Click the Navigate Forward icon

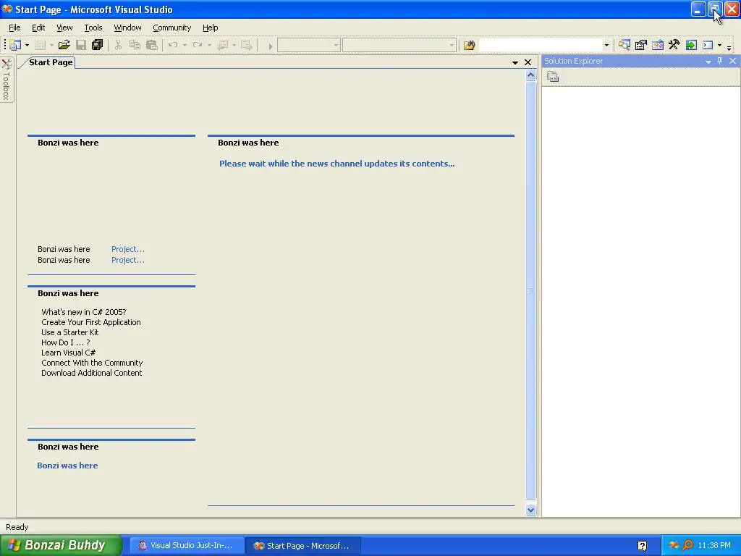[246, 45]
